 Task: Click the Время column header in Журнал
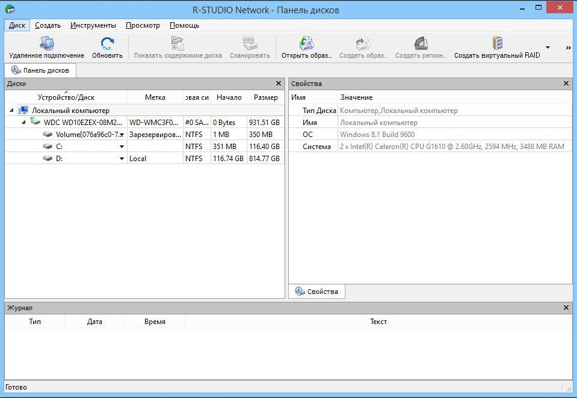155,322
